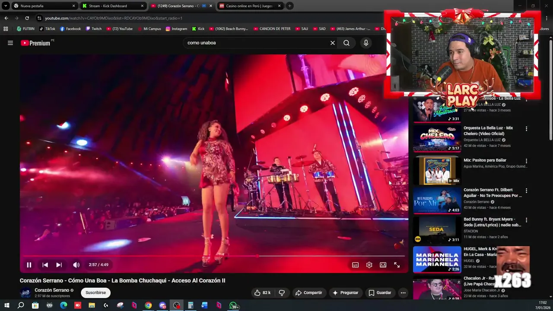Screen dimensions: 553x311
Task: Open Twitch bookmark
Action: click(94, 29)
